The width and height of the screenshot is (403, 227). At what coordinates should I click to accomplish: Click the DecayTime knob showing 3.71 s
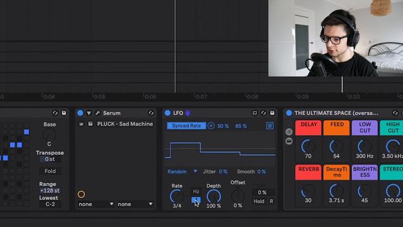coord(336,191)
